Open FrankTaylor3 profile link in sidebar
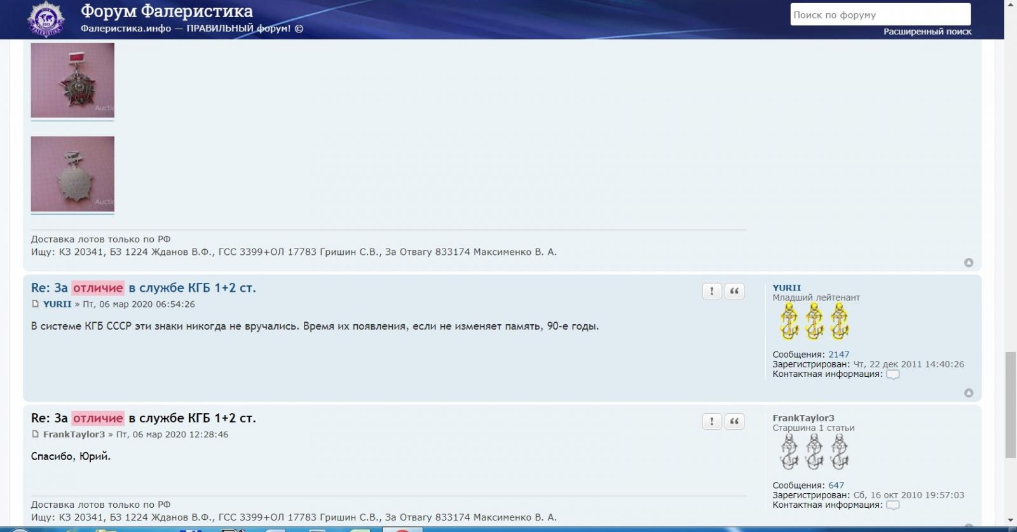1017x532 pixels. (x=803, y=418)
